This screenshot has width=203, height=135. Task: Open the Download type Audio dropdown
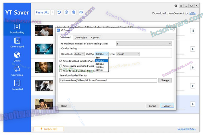coord(79,54)
